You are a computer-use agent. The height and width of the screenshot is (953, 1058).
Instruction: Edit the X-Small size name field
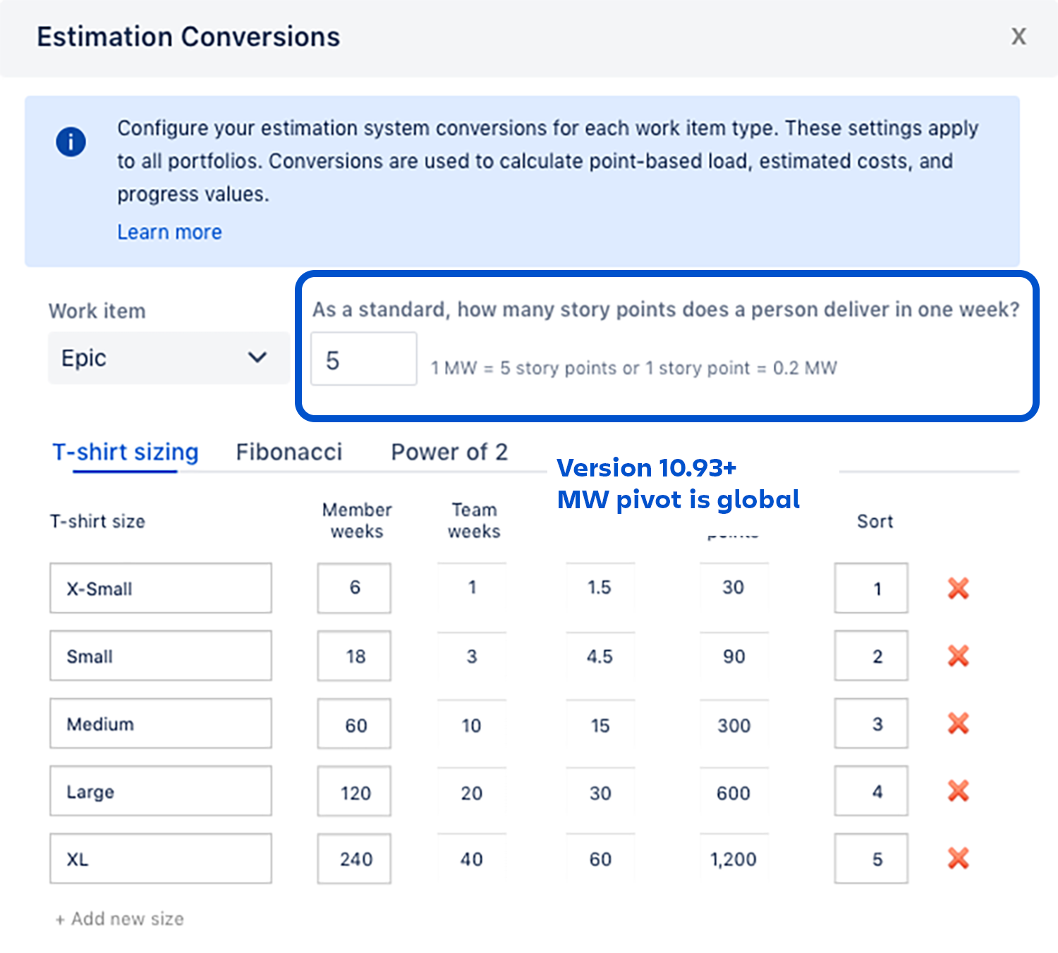pyautogui.click(x=161, y=588)
